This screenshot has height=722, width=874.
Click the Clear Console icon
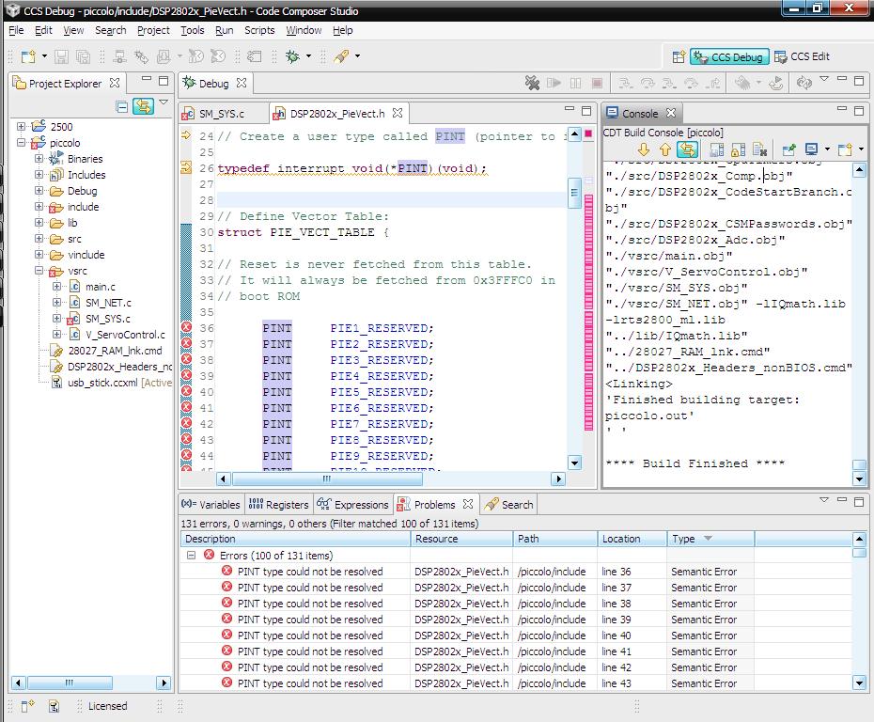[760, 149]
